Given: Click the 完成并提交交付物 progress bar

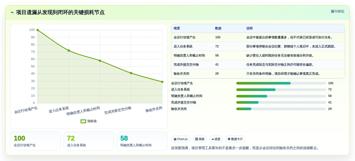Looking at the screenshot, I should [281, 102].
